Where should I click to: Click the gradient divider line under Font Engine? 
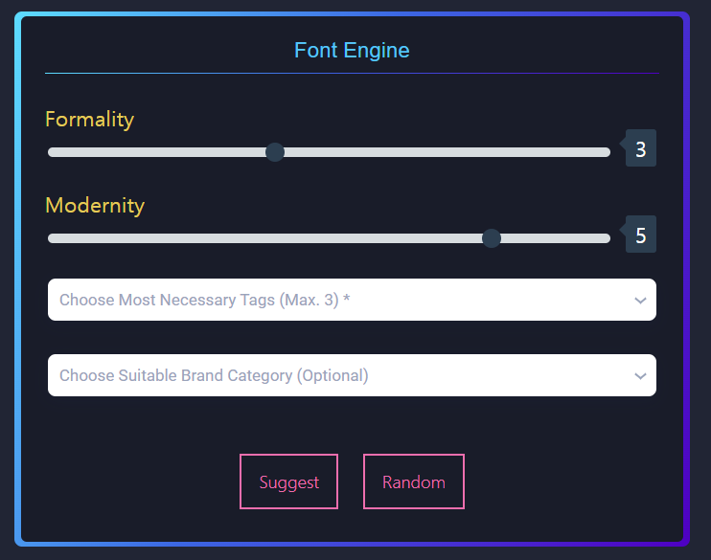[352, 73]
